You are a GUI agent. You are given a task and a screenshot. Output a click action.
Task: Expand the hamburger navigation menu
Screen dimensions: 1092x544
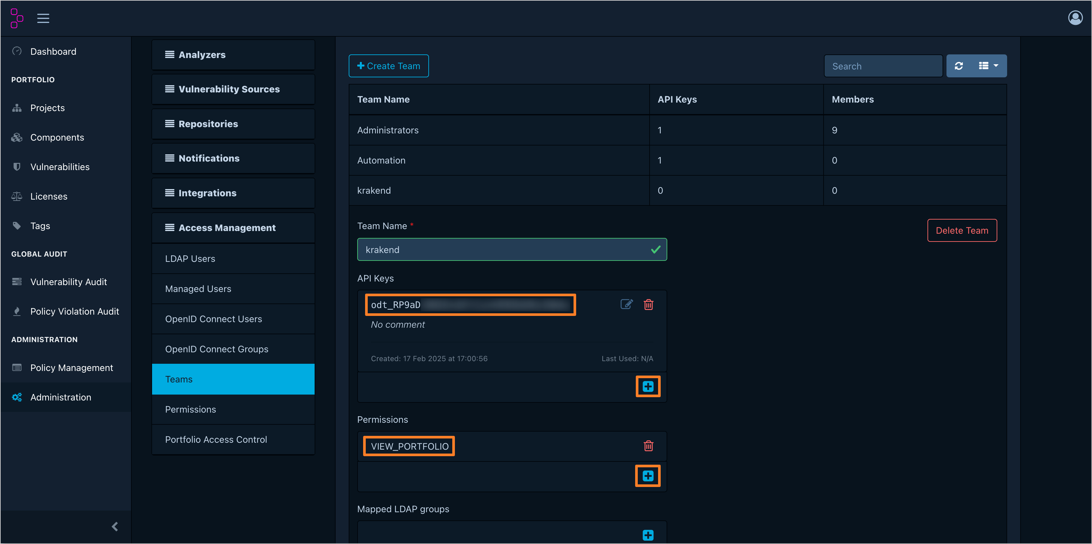click(x=43, y=18)
